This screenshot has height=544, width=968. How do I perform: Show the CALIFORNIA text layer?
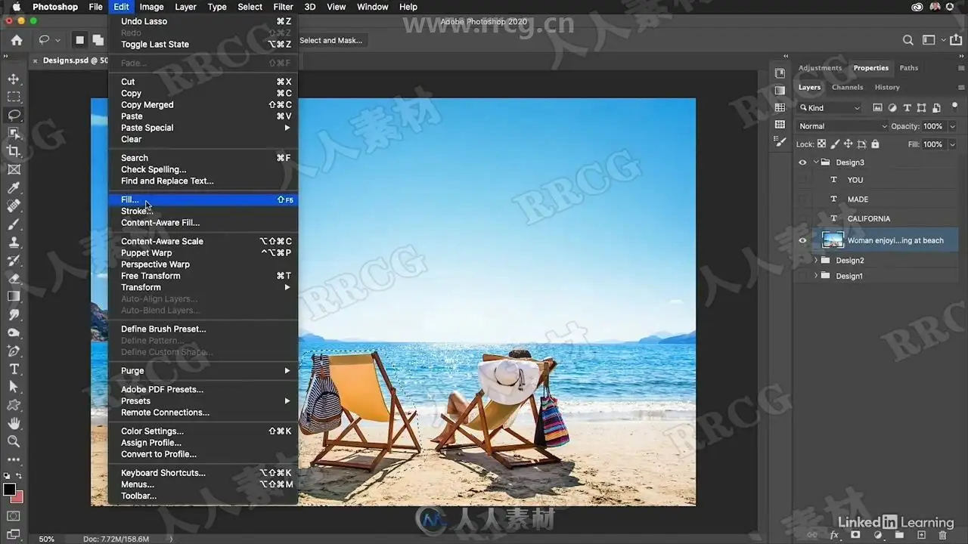[x=802, y=218]
